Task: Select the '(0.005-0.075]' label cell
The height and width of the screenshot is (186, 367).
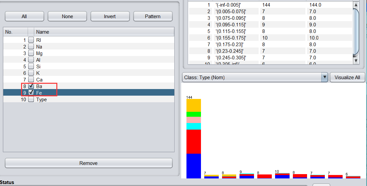Action: click(x=231, y=12)
